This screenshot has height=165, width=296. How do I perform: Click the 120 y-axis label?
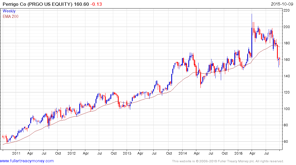(x=287, y=92)
